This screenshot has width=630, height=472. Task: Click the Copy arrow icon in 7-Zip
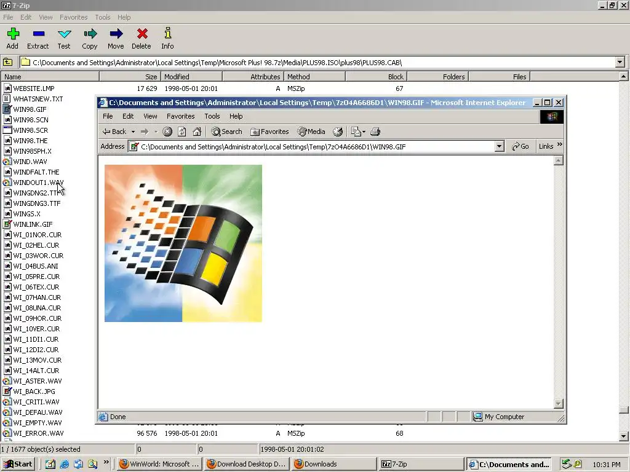(x=90, y=39)
